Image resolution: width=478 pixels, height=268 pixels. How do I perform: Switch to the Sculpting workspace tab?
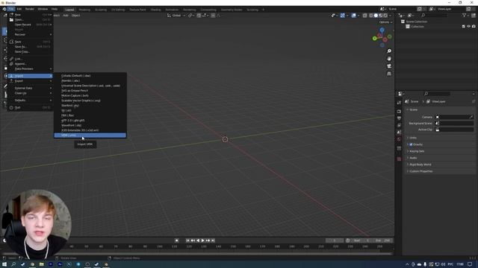coord(101,10)
